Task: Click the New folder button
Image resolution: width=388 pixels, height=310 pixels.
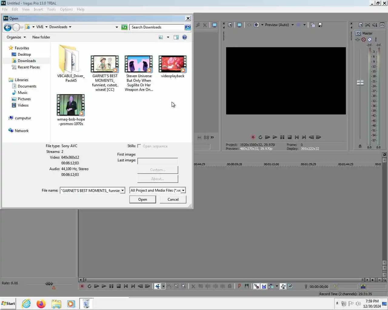Action: pyautogui.click(x=41, y=37)
